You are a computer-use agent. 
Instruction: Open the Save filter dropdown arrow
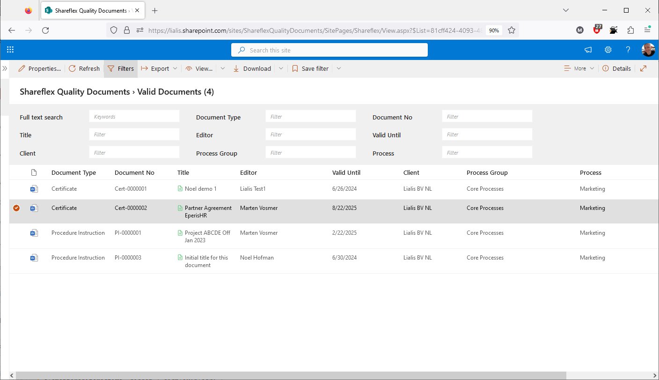click(x=339, y=68)
